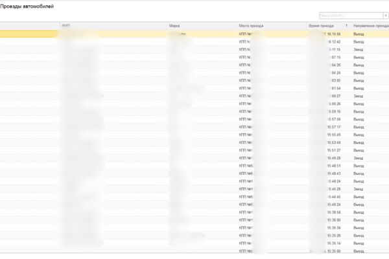Click the sort arrow in Время проезда header
Image resolution: width=389 pixels, height=259 pixels.
point(346,26)
